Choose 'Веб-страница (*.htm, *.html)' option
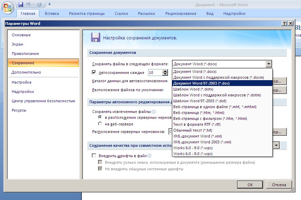The image size is (301, 200). pos(222,113)
